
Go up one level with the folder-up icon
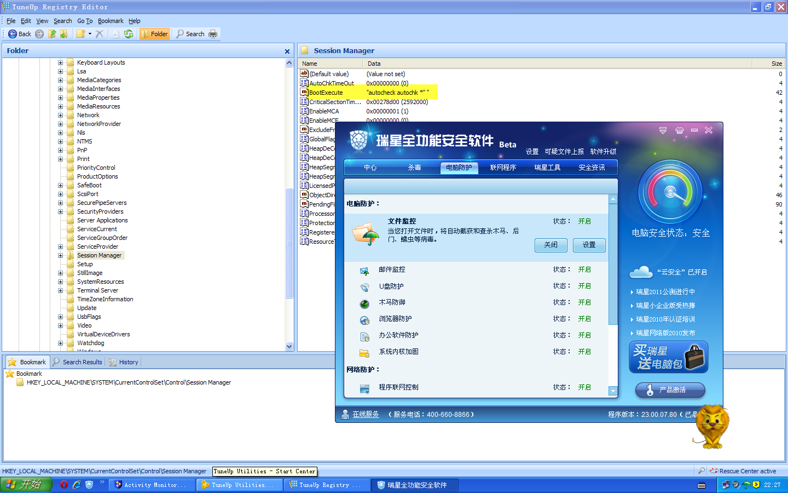click(52, 34)
